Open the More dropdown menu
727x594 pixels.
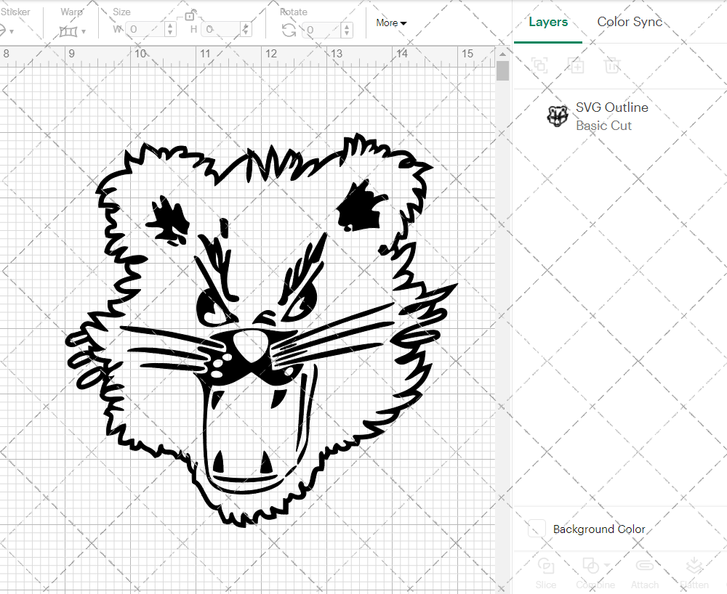391,23
